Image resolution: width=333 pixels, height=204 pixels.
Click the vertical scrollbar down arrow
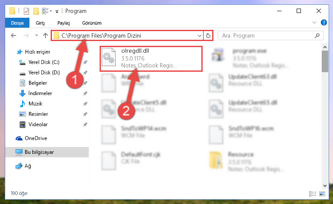click(325, 186)
